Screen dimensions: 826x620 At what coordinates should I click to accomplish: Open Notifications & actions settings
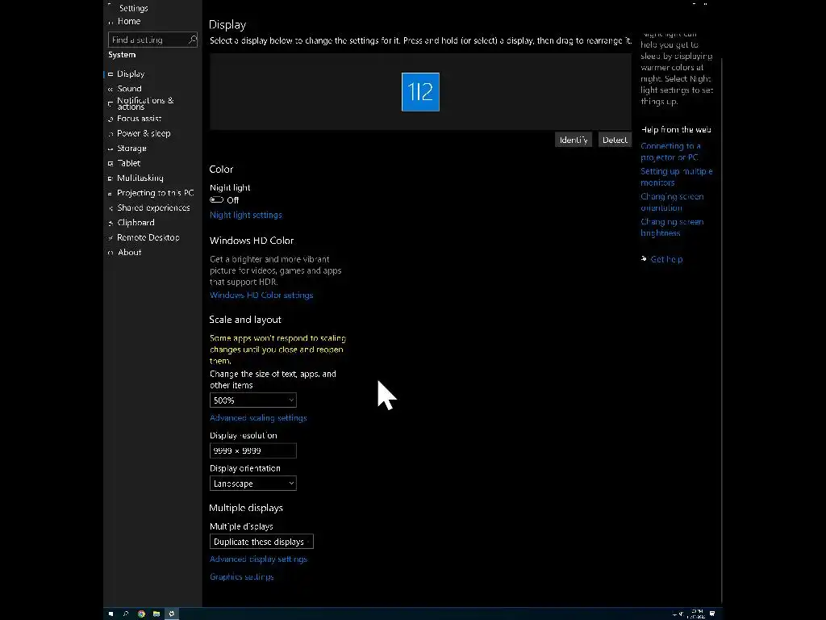pyautogui.click(x=145, y=103)
